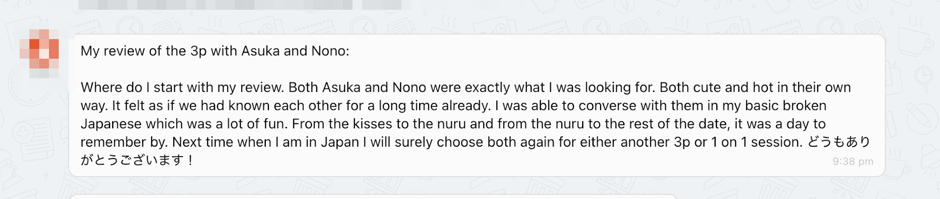Image resolution: width=940 pixels, height=199 pixels.
Task: Click the Japanese text "どうもあり" ending the line
Action: 839,142
